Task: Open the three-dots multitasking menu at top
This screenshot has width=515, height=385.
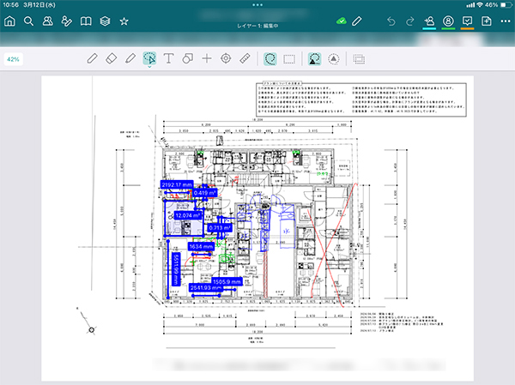Action: (257, 4)
